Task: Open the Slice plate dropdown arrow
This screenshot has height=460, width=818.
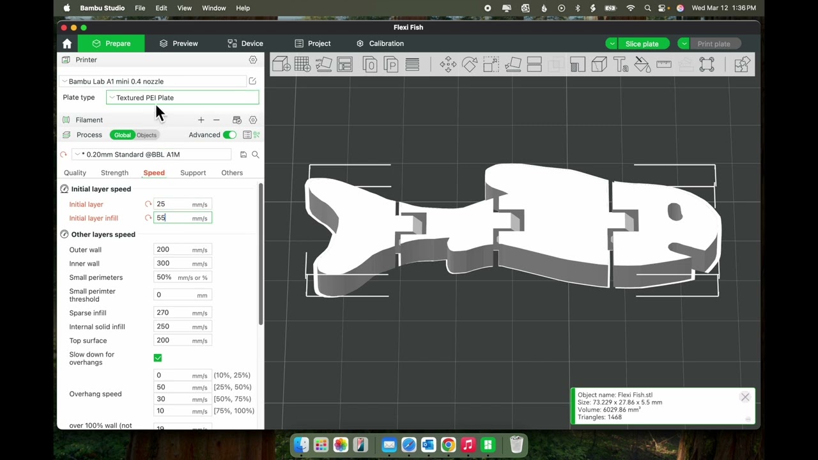Action: [x=612, y=43]
